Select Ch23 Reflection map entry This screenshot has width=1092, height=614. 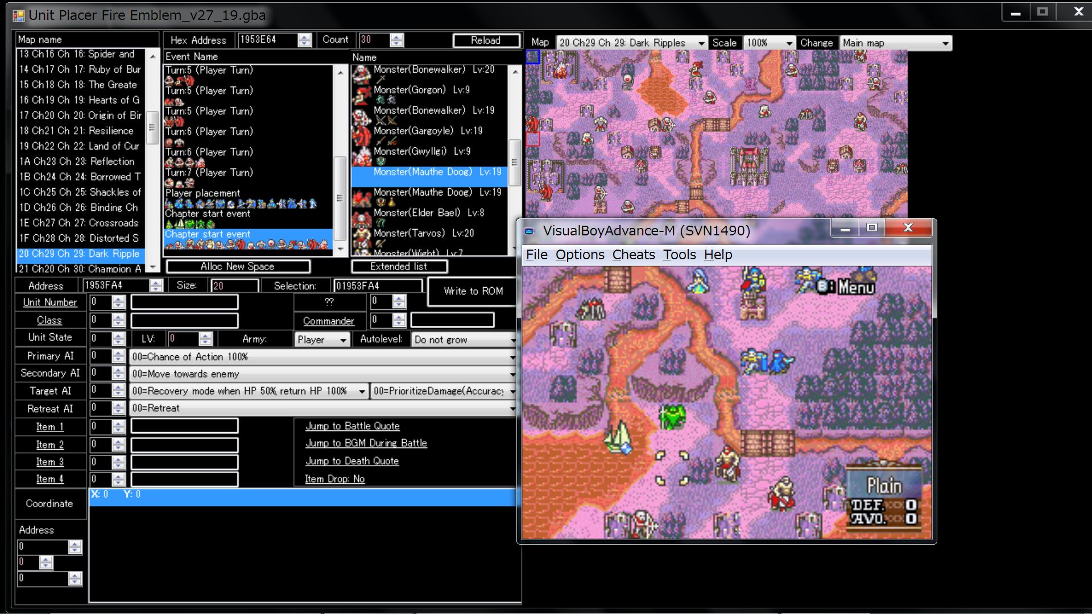[80, 161]
